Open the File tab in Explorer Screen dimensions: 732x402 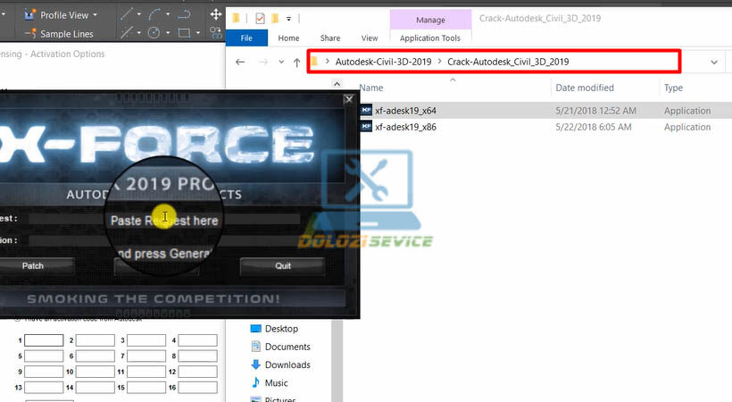point(247,38)
